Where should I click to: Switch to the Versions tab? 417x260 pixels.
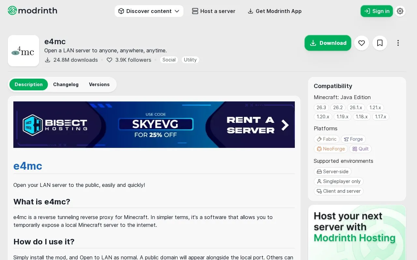tap(99, 84)
